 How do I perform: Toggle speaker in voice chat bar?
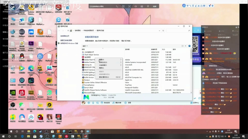pos(89,103)
